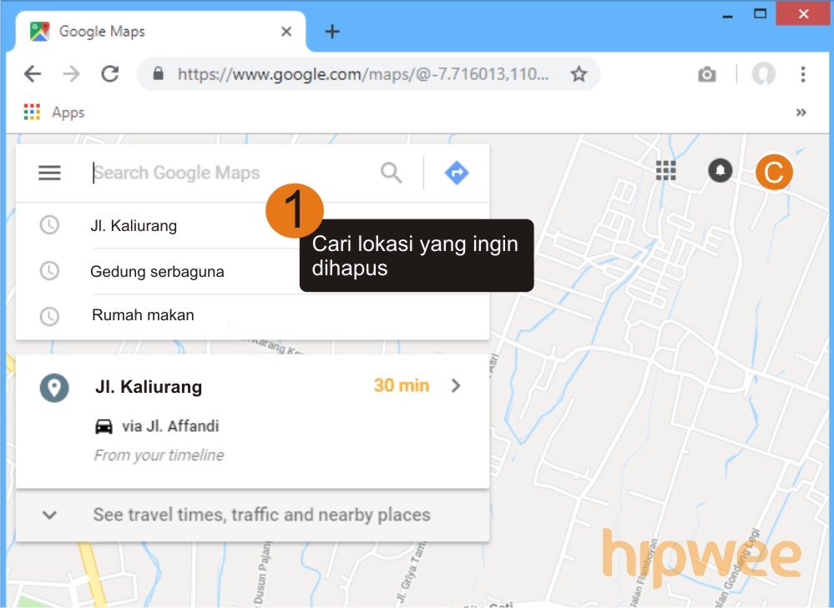This screenshot has height=608, width=834.
Task: Click the orange C account avatar
Action: 774,173
